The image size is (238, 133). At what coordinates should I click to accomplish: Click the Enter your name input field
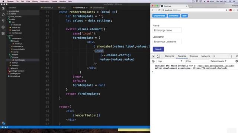pyautogui.click(x=167, y=30)
